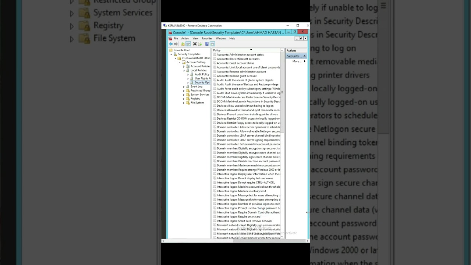Click the Forward arrow toolbar icon
This screenshot has width=471, height=265.
[176, 44]
